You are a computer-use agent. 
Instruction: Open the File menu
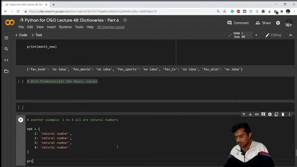[21, 27]
